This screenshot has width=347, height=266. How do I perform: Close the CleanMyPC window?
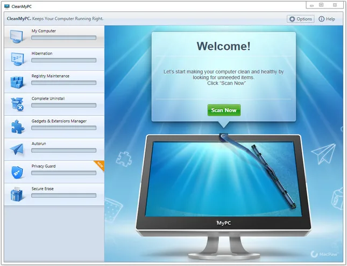click(x=335, y=5)
